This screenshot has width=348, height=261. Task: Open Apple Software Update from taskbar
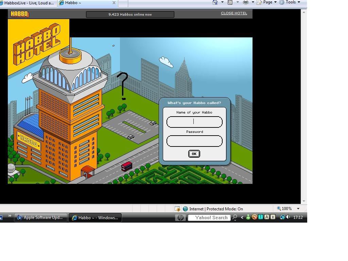(40, 217)
